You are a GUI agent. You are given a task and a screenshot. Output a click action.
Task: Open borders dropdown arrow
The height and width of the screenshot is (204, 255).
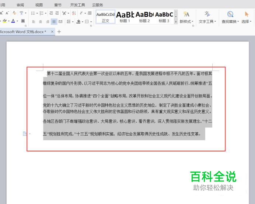(91, 22)
